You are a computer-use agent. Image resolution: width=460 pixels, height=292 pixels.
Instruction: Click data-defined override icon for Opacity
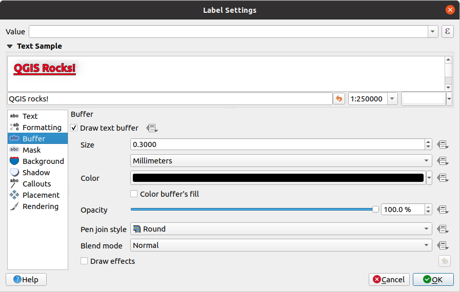pos(443,210)
